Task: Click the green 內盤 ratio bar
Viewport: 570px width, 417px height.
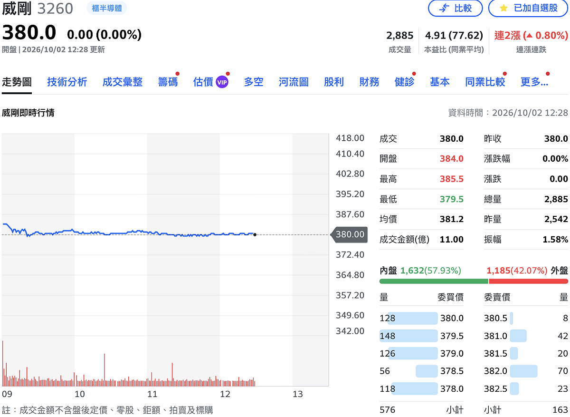Action: [434, 281]
